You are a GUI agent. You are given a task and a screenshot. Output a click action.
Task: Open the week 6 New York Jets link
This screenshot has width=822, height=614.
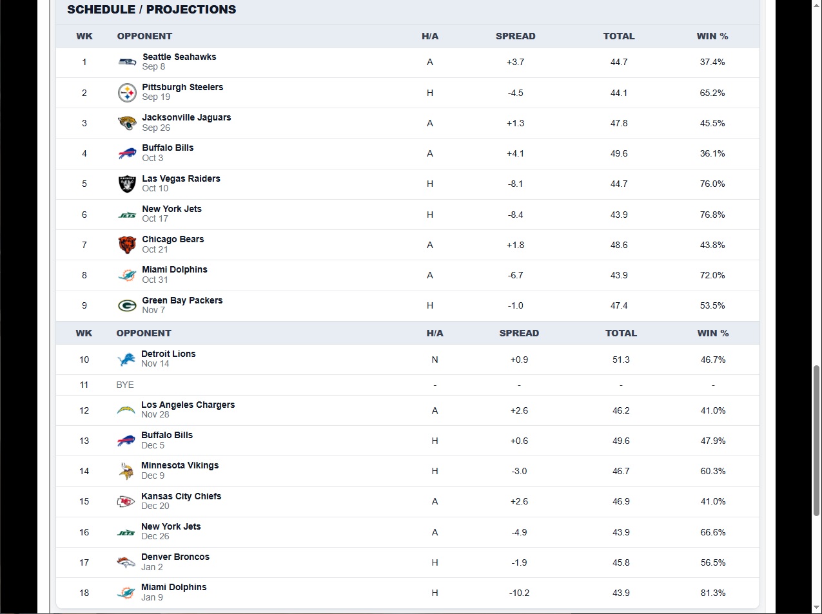coord(171,209)
